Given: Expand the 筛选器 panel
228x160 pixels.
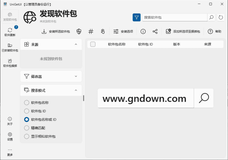Looking at the screenshot, I should pos(76,76).
